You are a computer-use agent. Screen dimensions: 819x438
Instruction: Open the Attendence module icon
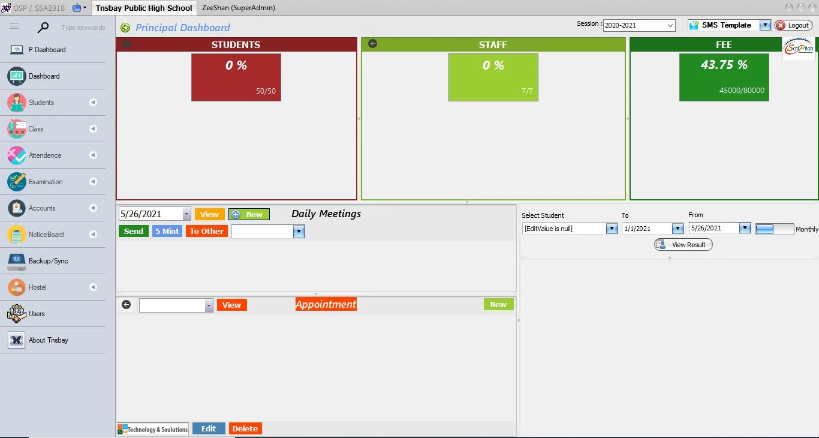click(x=16, y=155)
